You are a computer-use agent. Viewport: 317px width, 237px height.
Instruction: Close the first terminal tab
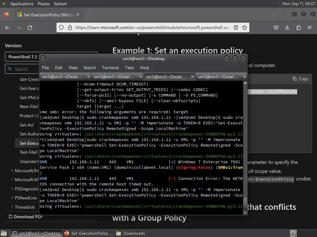click(88, 77)
